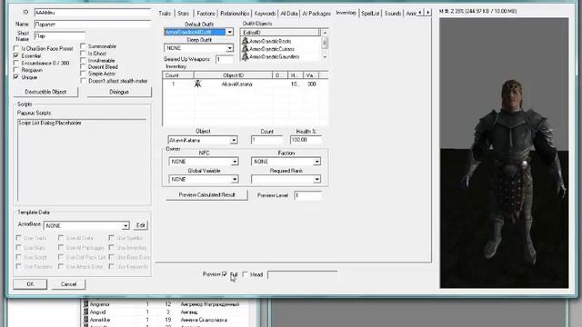Toggle Is CharGen Face Preset checkbox
The image size is (582, 327).
16,48
